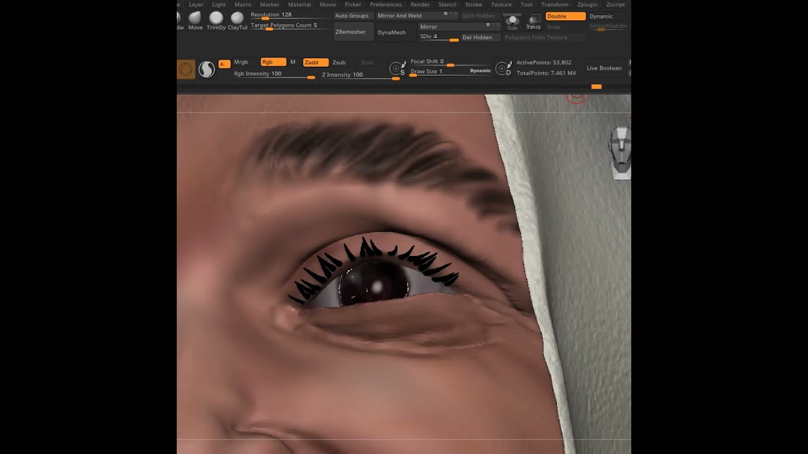Open the Texture menu

[x=501, y=4]
